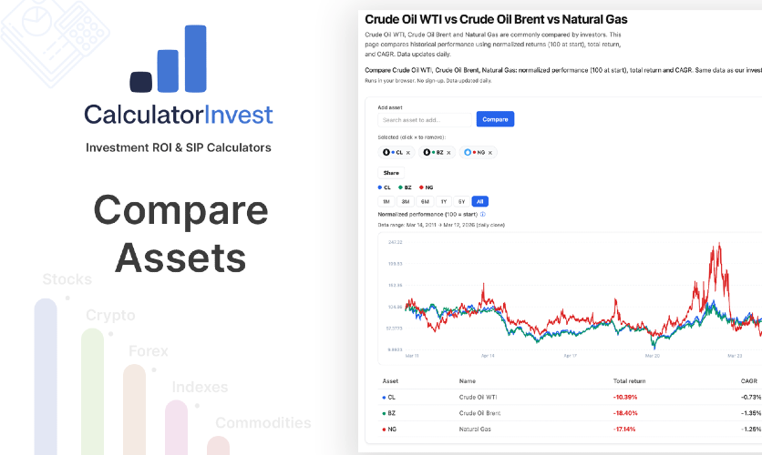Remove the BZ asset chip
Image resolution: width=762 pixels, height=455 pixels.
point(448,152)
